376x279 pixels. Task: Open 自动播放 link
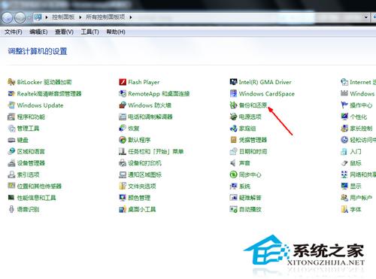pyautogui.click(x=250, y=209)
